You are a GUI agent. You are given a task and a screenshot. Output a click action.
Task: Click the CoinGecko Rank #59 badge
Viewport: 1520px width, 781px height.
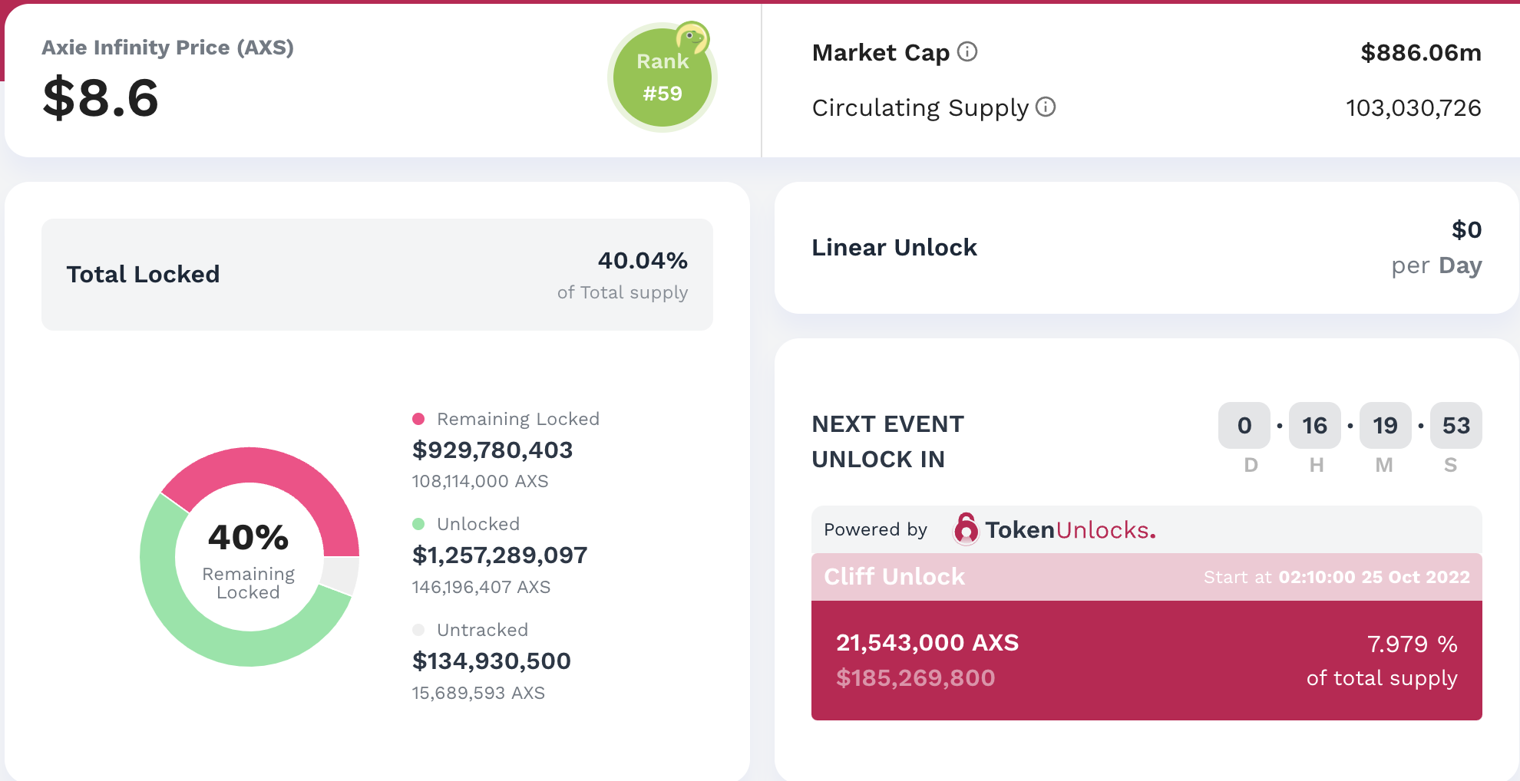click(662, 77)
